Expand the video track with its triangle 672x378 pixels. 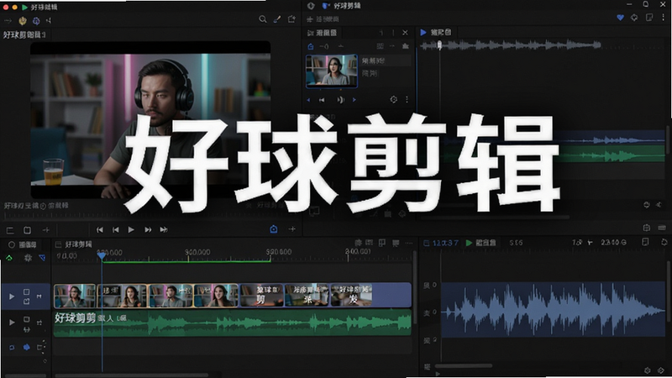pos(12,297)
